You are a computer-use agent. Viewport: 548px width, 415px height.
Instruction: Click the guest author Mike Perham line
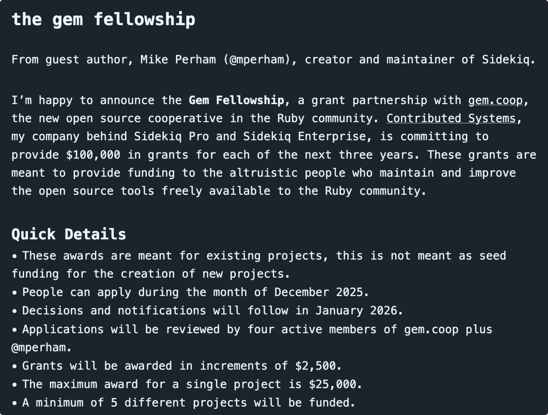coord(273,60)
